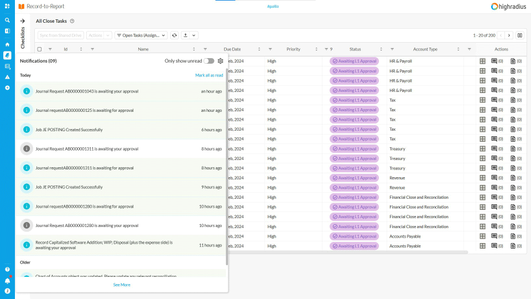Viewport: 531px width, 299px height.
Task: Open comments icon in first HR & Payroll row
Action: tap(494, 61)
